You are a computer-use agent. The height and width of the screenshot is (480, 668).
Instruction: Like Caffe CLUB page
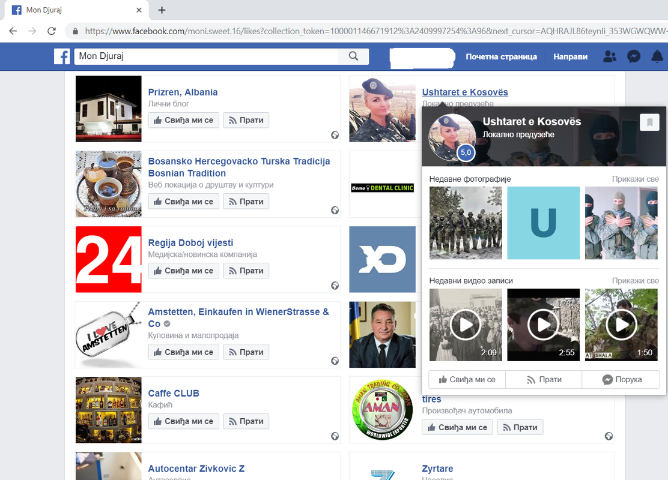click(184, 421)
